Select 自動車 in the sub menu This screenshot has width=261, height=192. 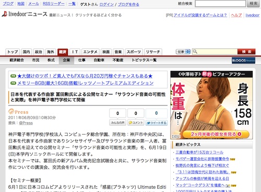tap(99, 60)
